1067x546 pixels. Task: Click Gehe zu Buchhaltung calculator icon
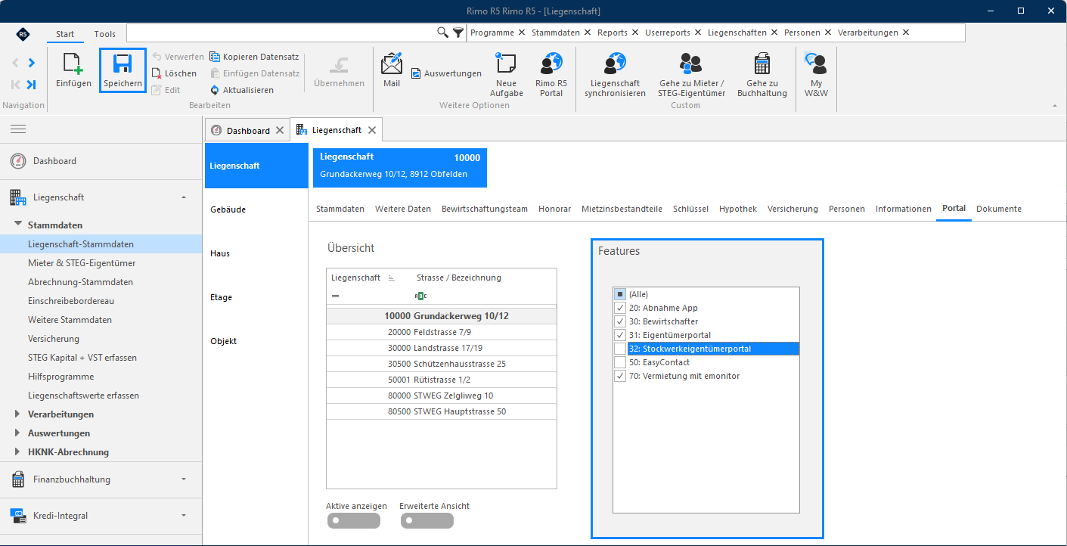pyautogui.click(x=762, y=64)
